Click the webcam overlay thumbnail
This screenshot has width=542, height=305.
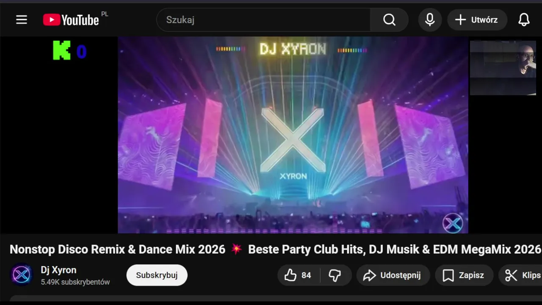coord(503,68)
